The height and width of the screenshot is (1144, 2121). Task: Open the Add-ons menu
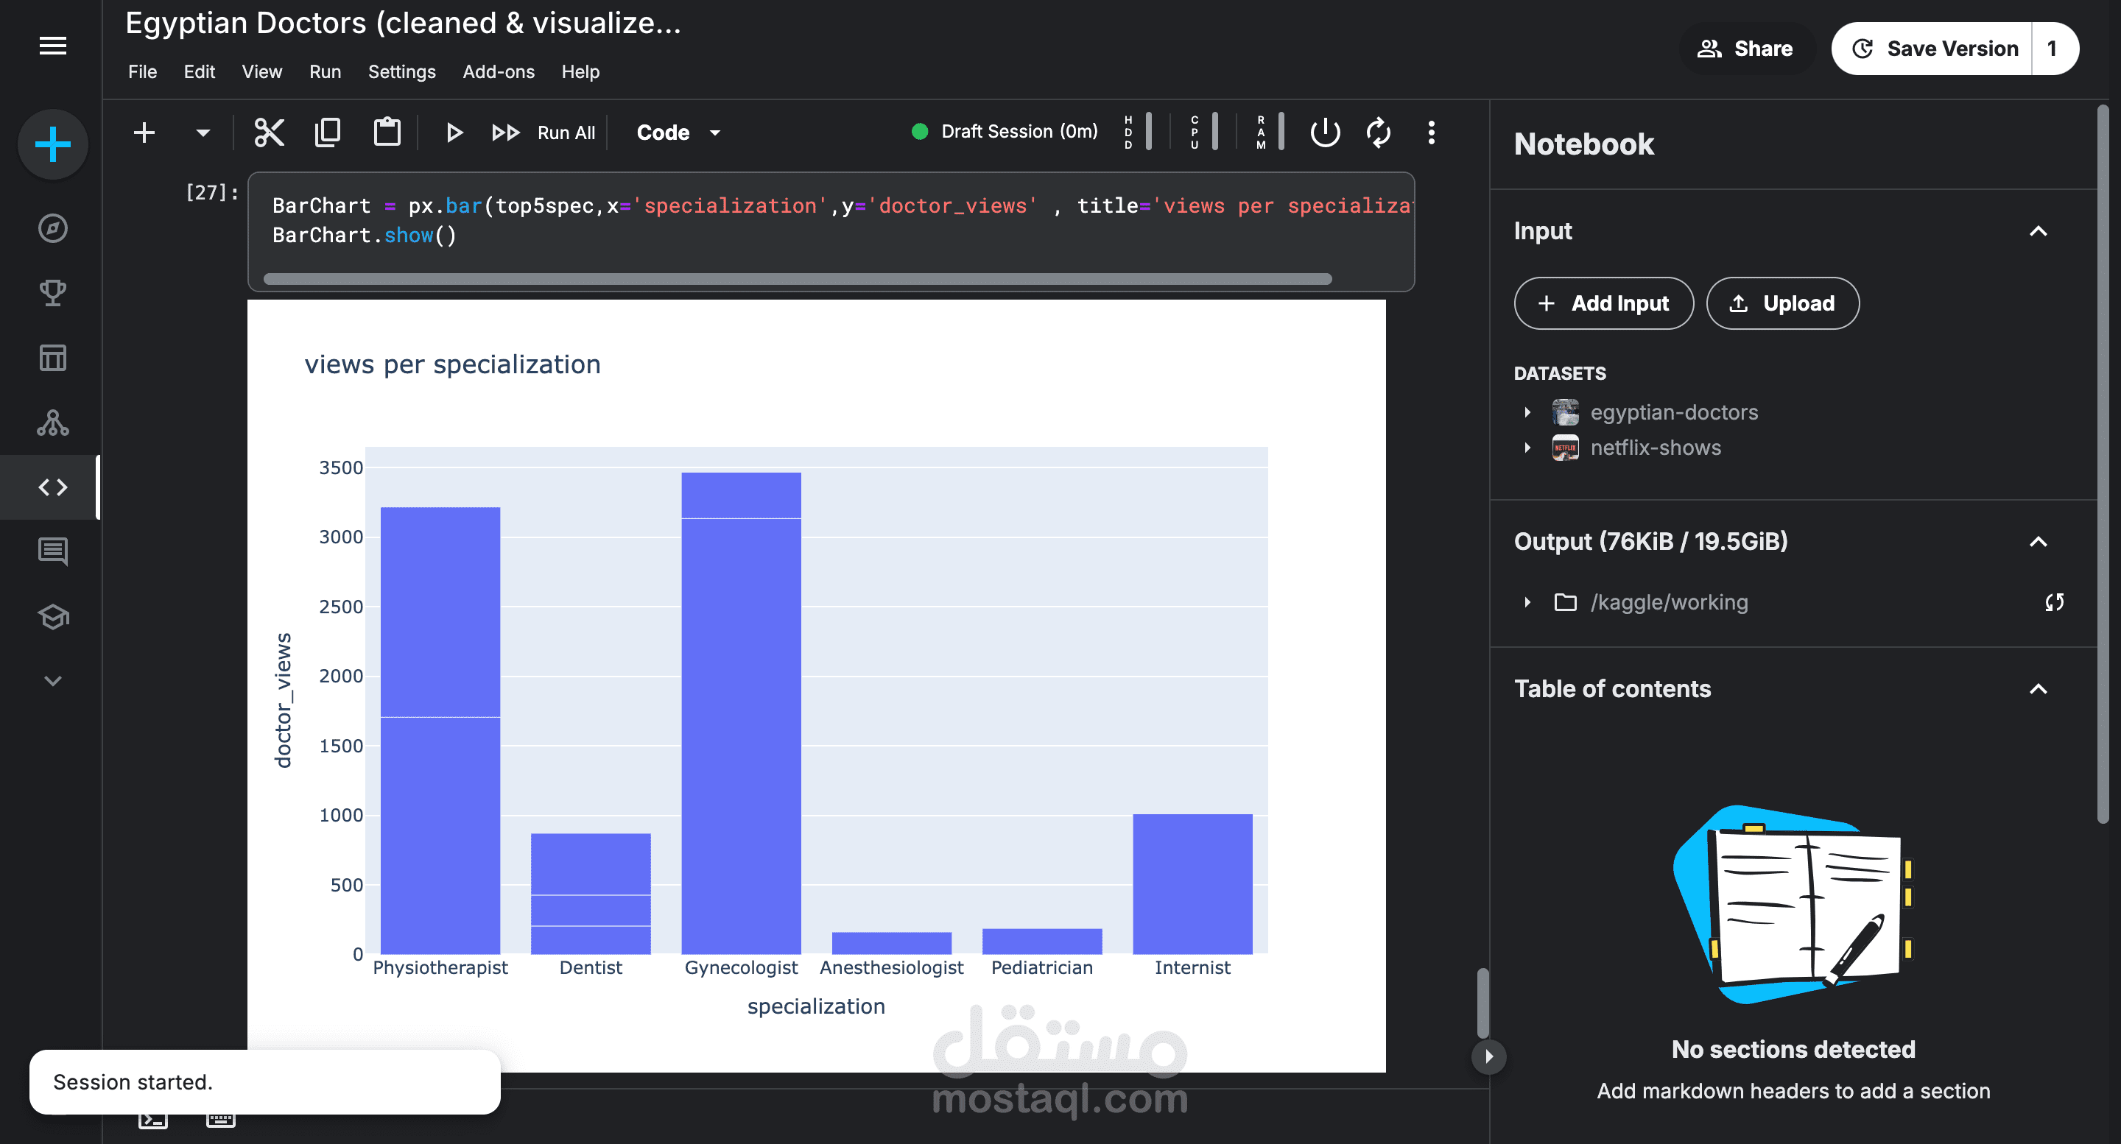pyautogui.click(x=498, y=71)
